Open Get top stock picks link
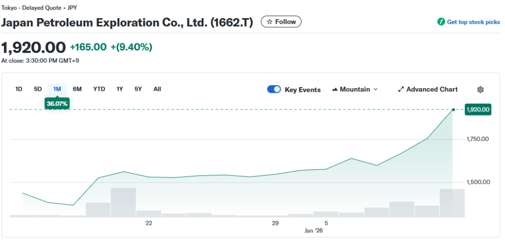The image size is (505, 240). point(473,22)
